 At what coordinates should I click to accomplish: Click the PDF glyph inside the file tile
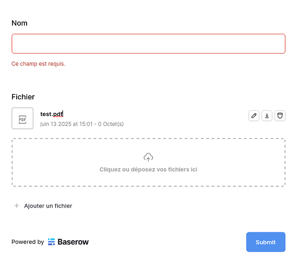pos(22,120)
